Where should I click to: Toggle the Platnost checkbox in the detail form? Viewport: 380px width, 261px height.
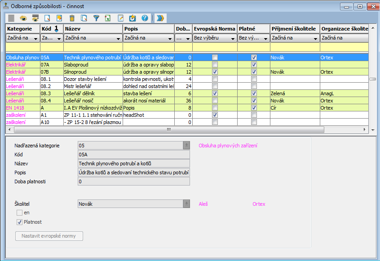(20, 222)
